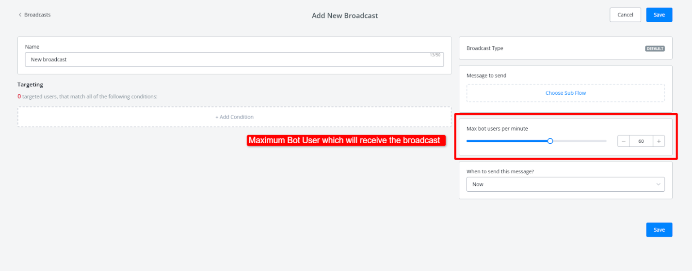The height and width of the screenshot is (271, 692).
Task: Select the Broadcast Type panel label
Action: 484,48
